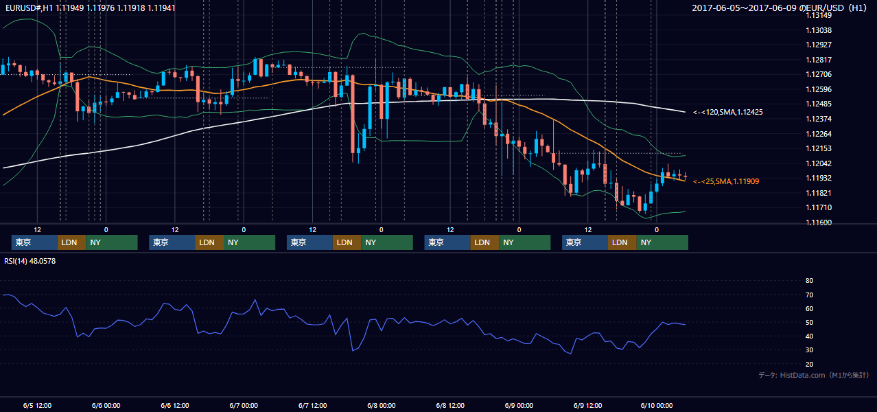Viewport: 877px width, 412px height.
Task: Select the 6/5 12:00 time axis label
Action: coord(37,406)
